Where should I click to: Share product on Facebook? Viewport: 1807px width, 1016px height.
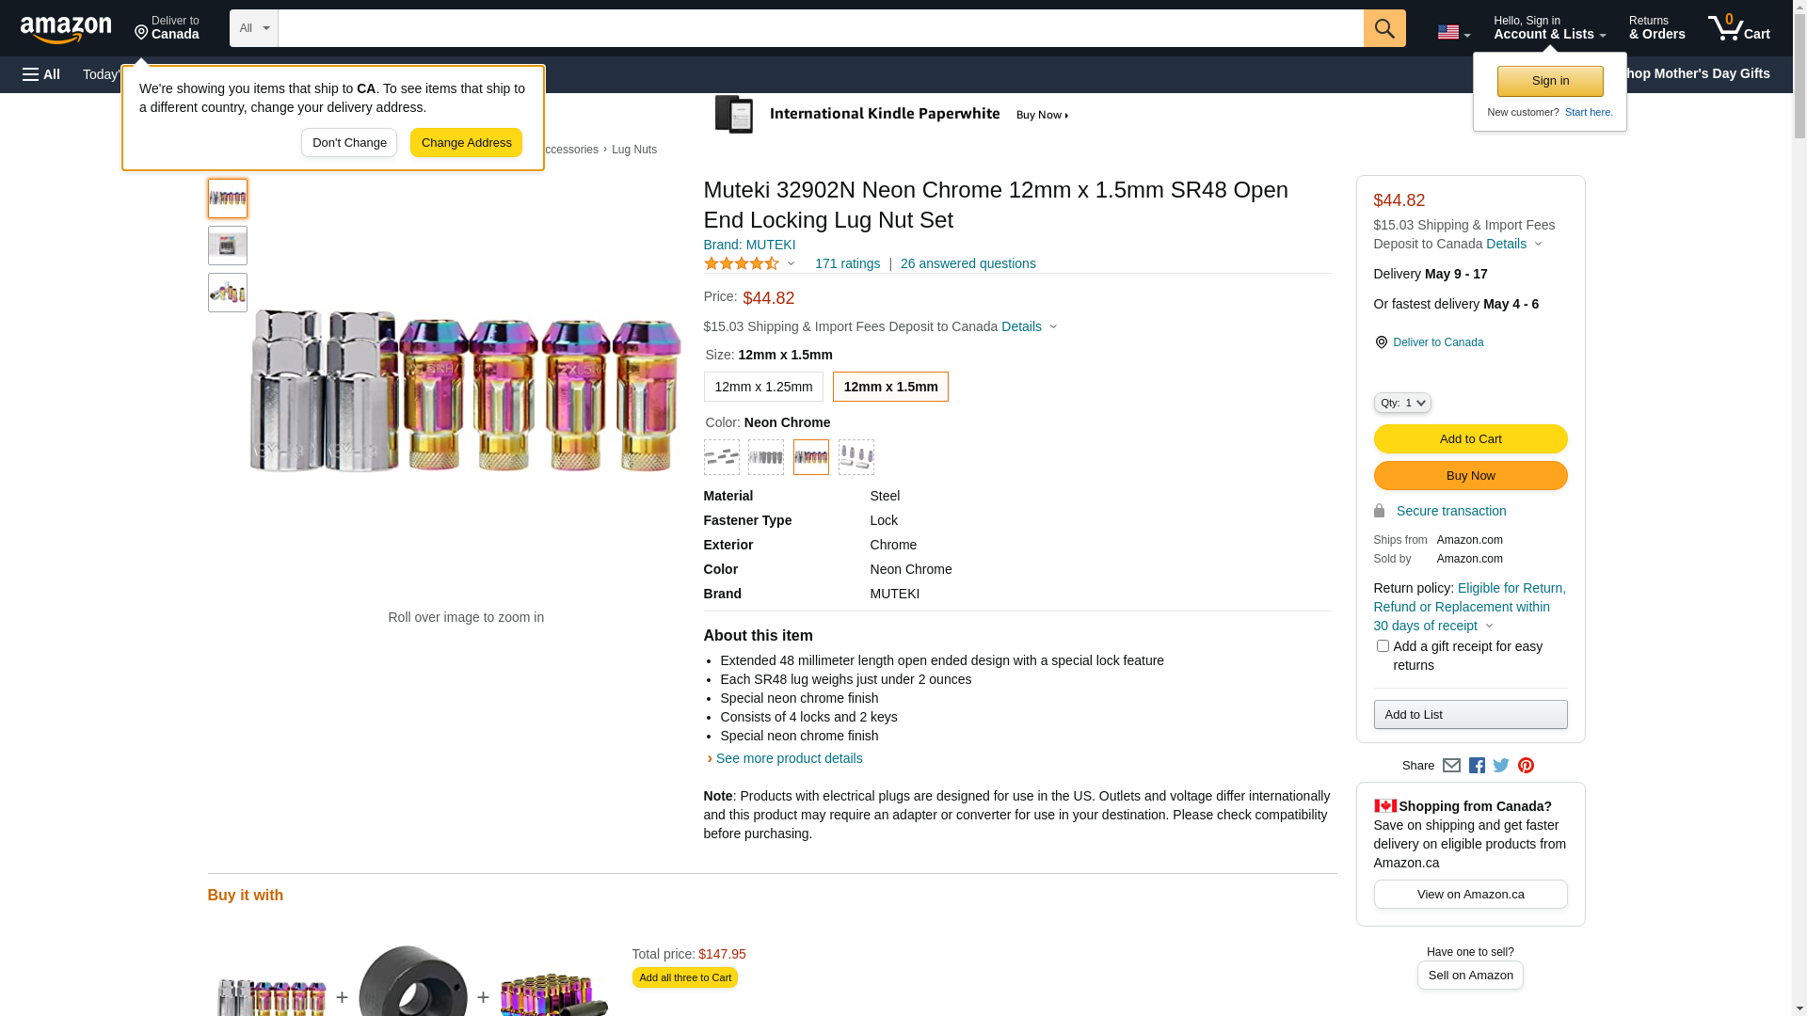1477,766
